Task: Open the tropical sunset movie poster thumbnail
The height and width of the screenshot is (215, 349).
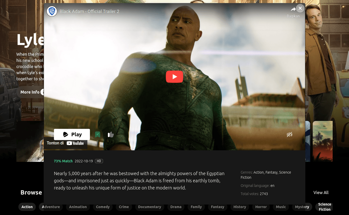Action: pos(323,141)
